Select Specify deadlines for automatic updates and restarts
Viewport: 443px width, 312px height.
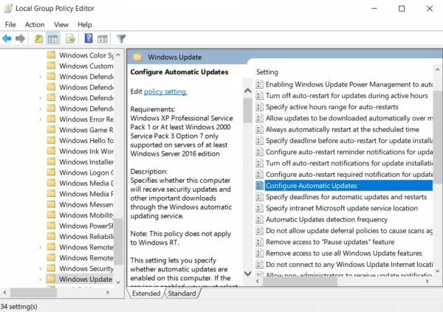346,197
